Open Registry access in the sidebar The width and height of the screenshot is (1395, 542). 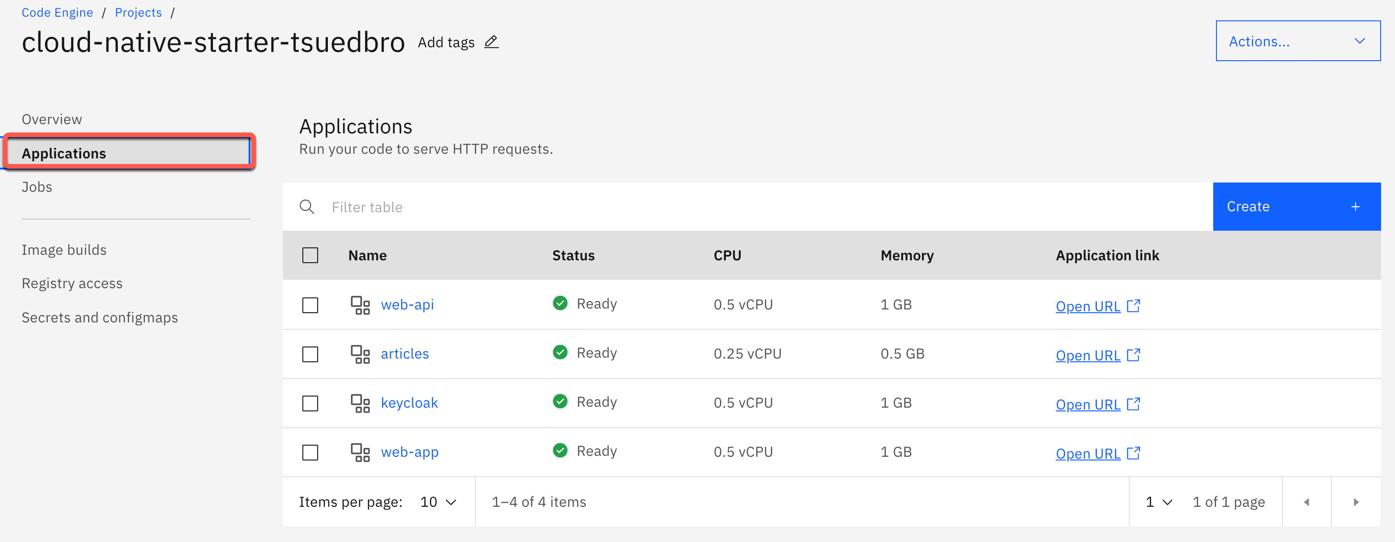click(72, 284)
